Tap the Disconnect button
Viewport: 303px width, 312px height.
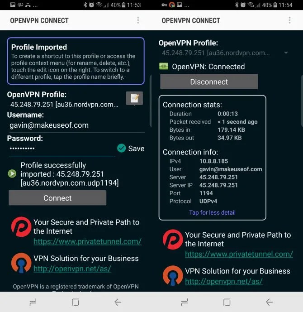pyautogui.click(x=209, y=82)
